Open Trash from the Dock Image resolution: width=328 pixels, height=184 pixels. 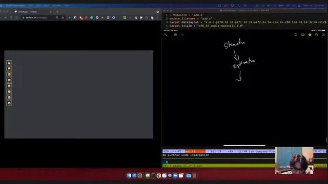[194, 176]
